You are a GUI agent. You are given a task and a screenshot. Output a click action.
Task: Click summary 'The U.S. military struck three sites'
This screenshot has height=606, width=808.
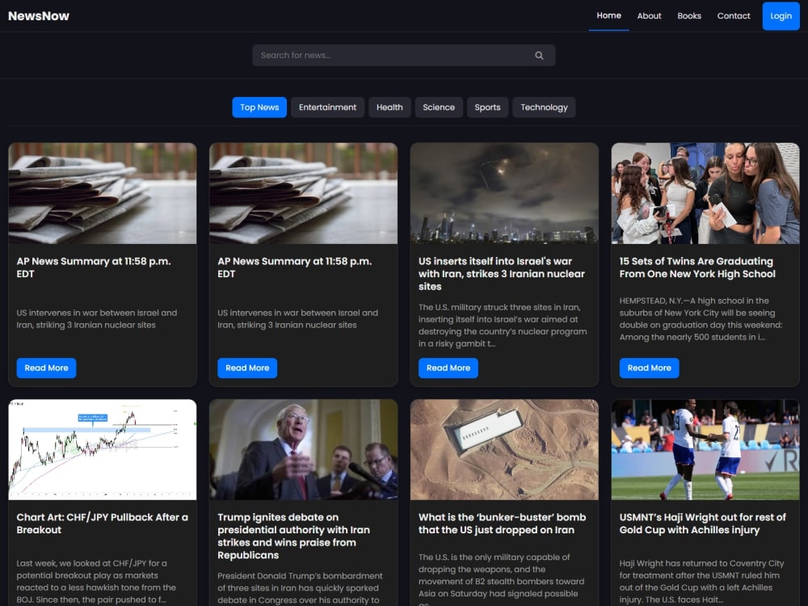click(x=503, y=325)
